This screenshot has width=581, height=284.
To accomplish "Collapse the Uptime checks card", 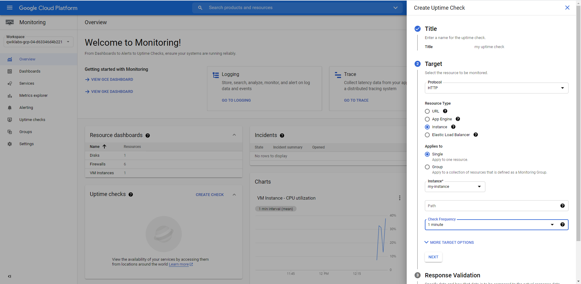I will point(234,194).
